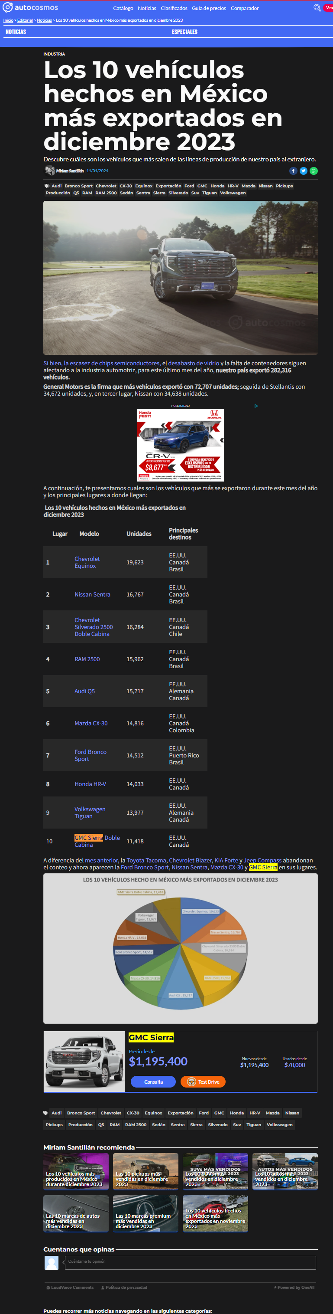Open the search magnifier icon
This screenshot has width=333, height=1314.
click(x=317, y=8)
